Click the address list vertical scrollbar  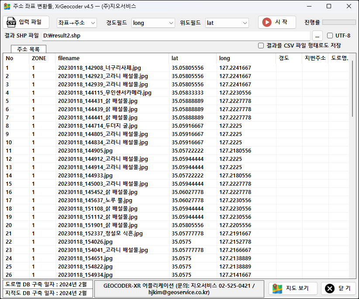pos(352,89)
